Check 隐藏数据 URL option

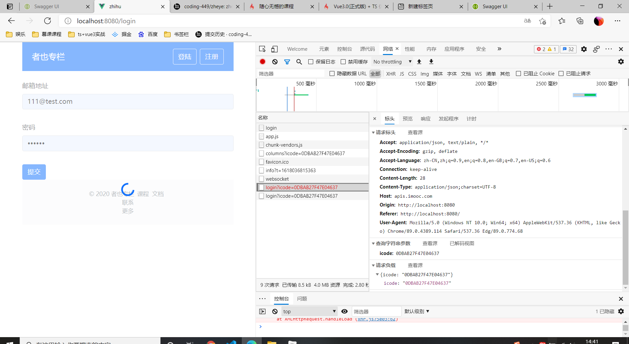[x=332, y=74]
